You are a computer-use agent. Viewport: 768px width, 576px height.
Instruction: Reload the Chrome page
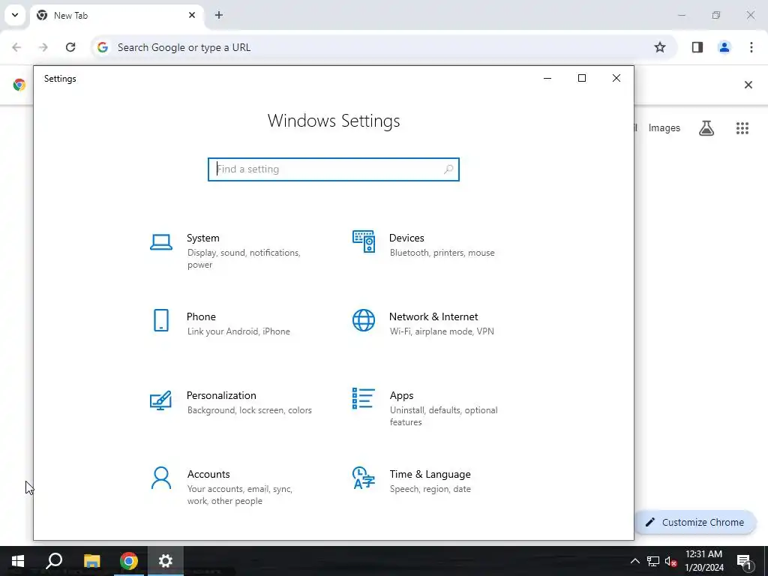(x=70, y=47)
